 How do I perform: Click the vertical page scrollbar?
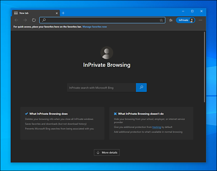[x=204, y=67]
